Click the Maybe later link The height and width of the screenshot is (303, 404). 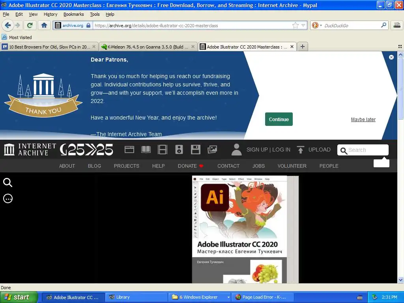(363, 120)
